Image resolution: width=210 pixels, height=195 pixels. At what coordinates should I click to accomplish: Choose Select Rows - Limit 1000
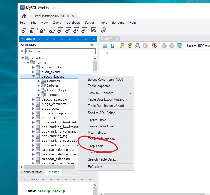coord(106,80)
